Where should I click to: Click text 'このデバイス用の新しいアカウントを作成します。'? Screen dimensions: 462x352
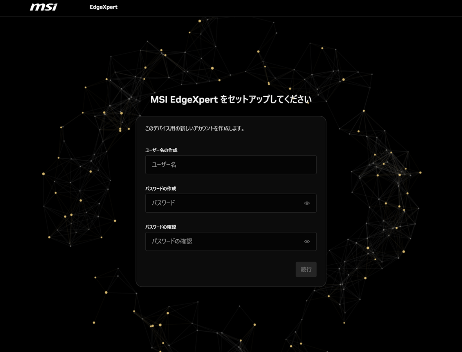(x=195, y=128)
